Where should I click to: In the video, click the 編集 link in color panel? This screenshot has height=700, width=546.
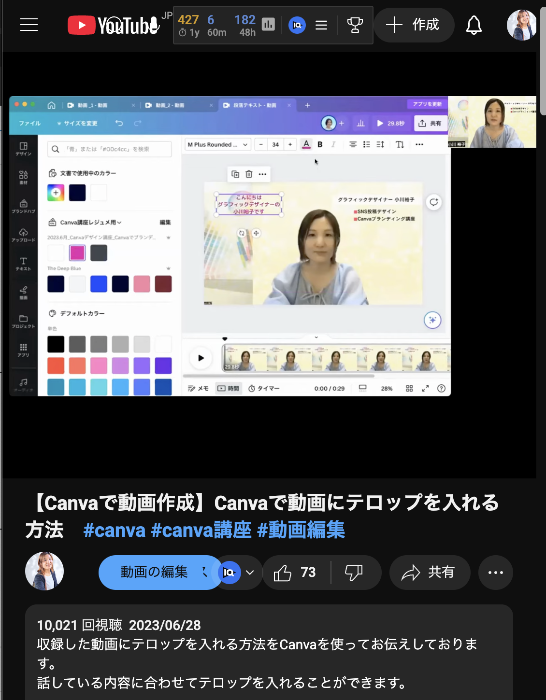click(165, 222)
